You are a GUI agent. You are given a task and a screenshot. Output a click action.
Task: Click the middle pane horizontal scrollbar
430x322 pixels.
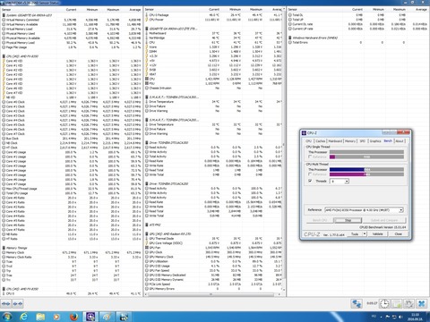click(211, 294)
